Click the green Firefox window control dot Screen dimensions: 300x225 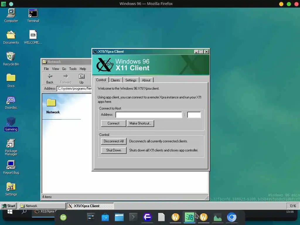289,4
